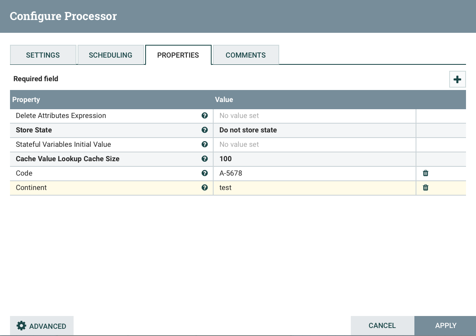Open Cache Value Lookup Cache Size help
Image resolution: width=476 pixels, height=336 pixels.
(x=204, y=159)
